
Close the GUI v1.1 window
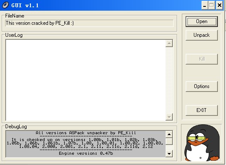coord(220,5)
